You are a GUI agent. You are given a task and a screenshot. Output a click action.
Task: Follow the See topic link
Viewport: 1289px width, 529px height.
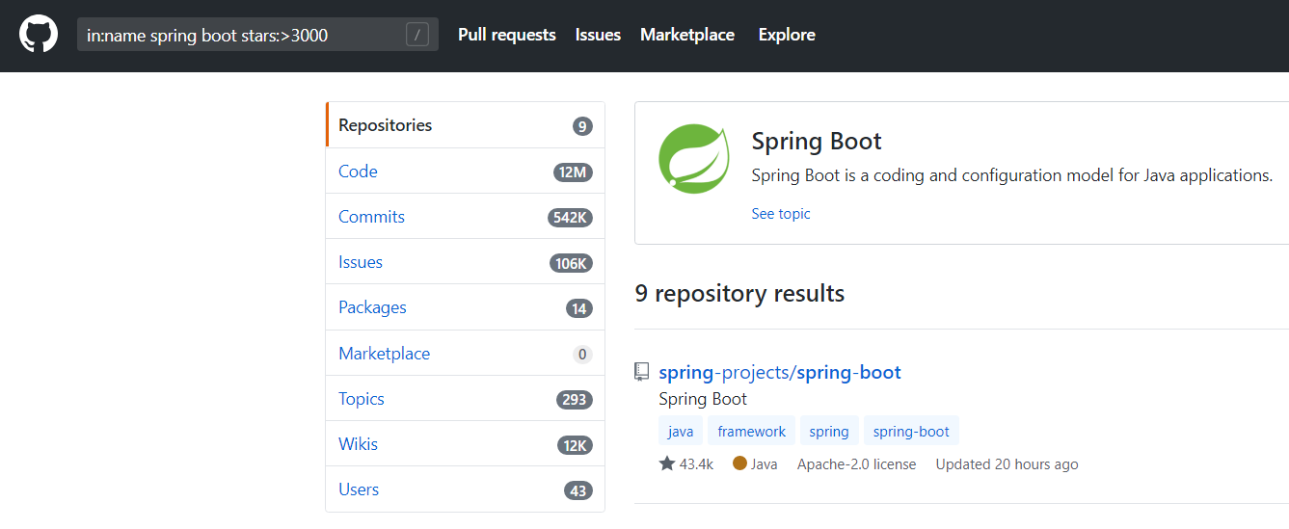click(781, 214)
